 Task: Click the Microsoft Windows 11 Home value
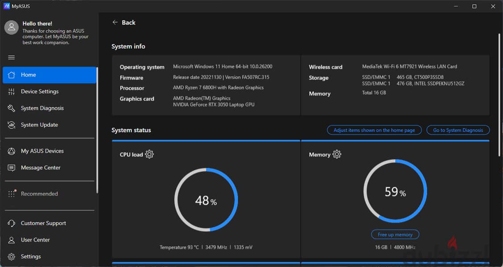tap(223, 67)
